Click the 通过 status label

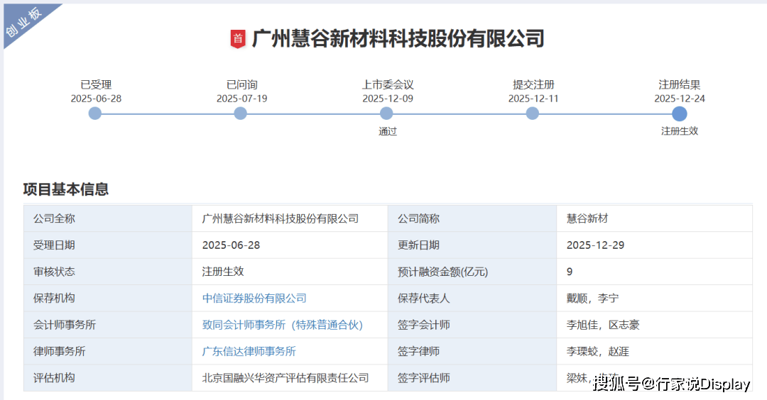(387, 131)
